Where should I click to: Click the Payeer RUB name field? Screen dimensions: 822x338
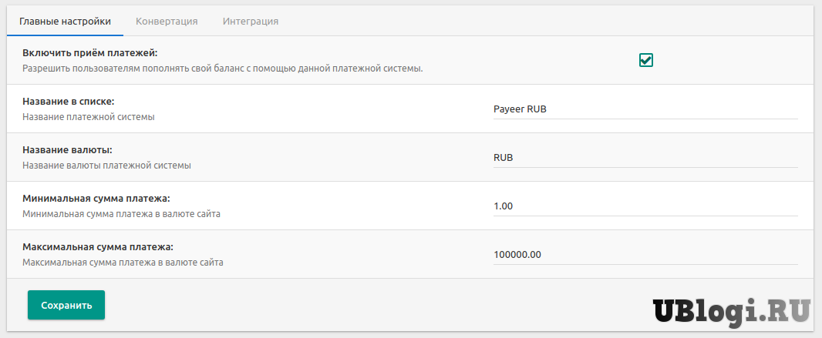pos(645,109)
